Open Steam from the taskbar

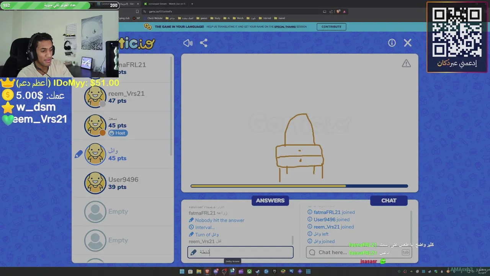pos(258,271)
